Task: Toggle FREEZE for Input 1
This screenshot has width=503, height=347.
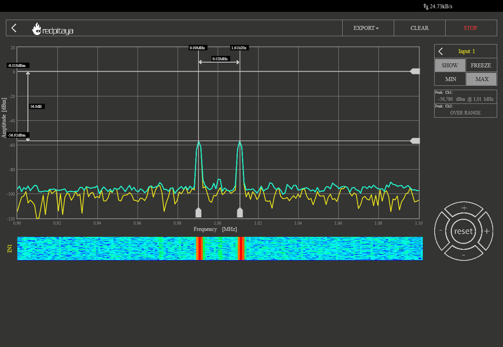Action: pyautogui.click(x=481, y=65)
